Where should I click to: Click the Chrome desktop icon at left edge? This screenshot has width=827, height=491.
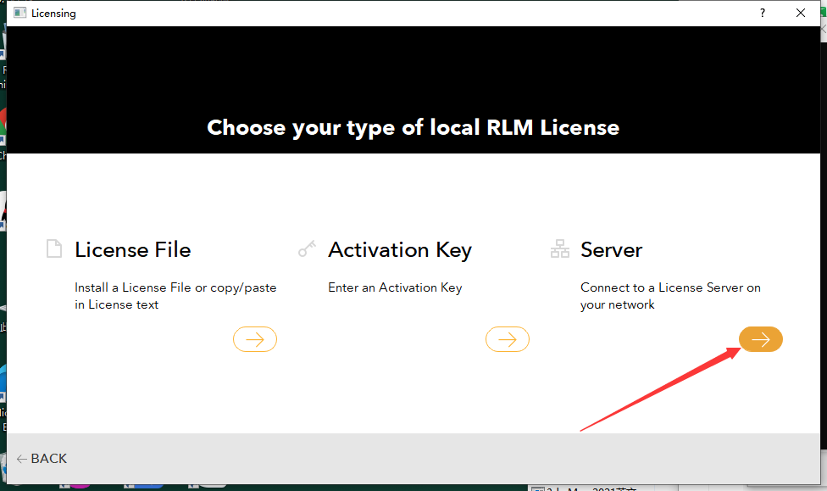(3, 119)
